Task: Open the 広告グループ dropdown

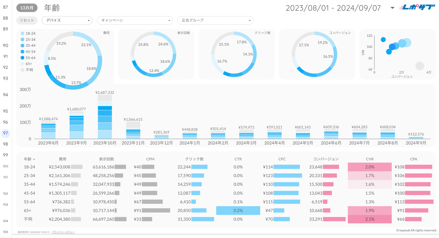Action: point(215,20)
